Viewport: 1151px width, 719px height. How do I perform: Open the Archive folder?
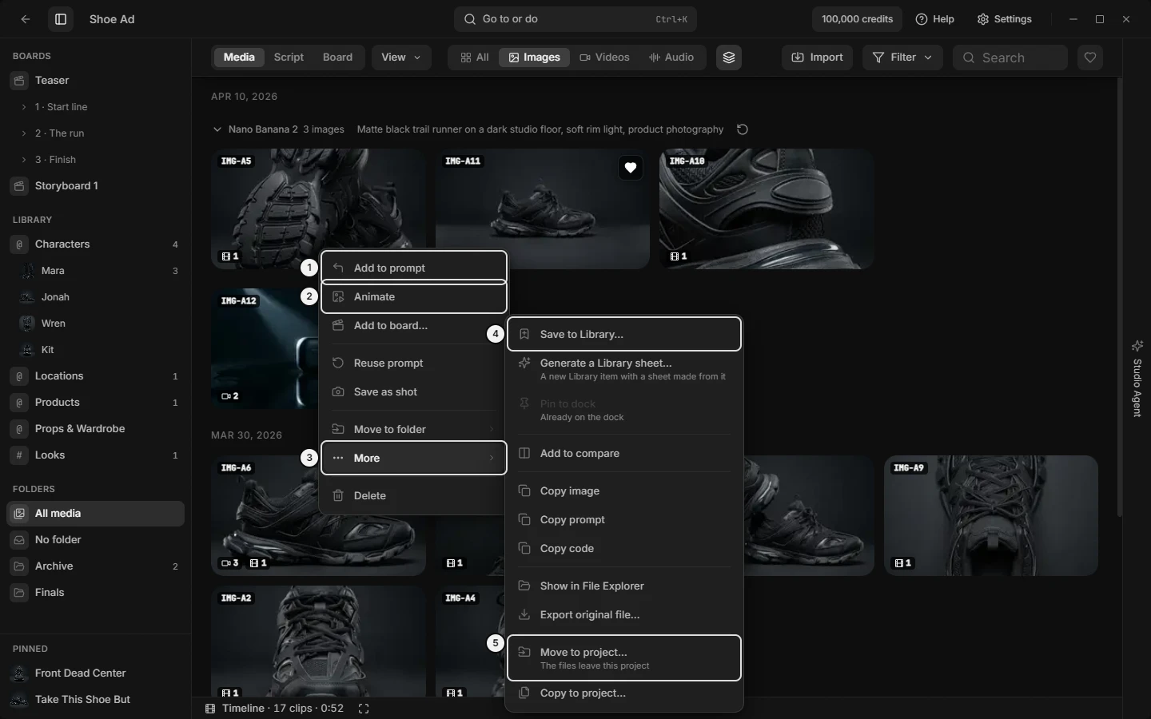click(x=96, y=566)
